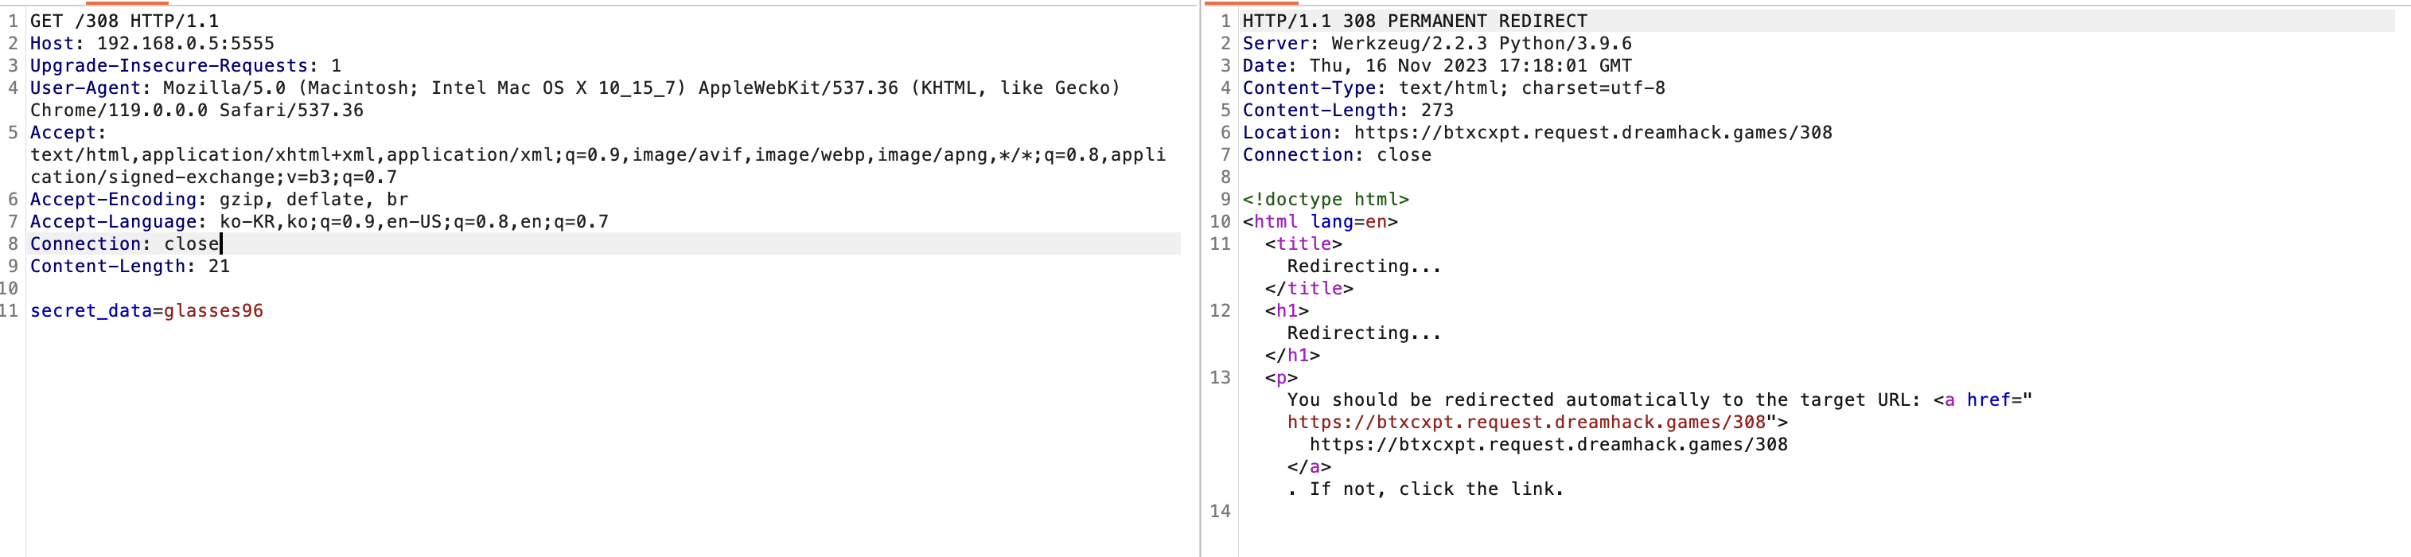Viewport: 2411px width, 557px height.
Task: Click the red href URL in anchor tag
Action: tap(1526, 423)
